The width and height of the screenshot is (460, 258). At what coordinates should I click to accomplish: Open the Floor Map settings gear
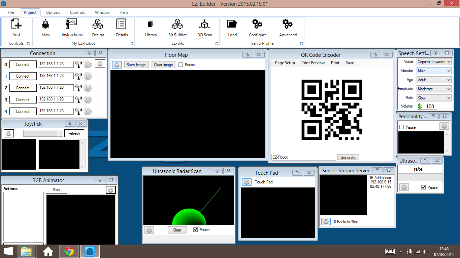point(117,64)
